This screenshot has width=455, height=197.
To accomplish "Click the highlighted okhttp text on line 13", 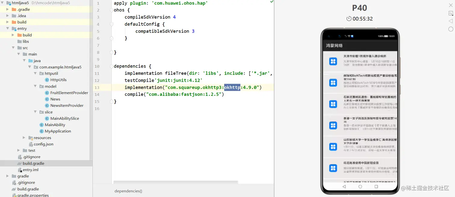I will [x=232, y=87].
